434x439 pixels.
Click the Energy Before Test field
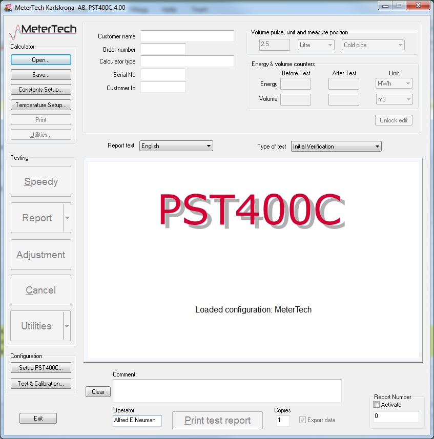[x=296, y=84]
